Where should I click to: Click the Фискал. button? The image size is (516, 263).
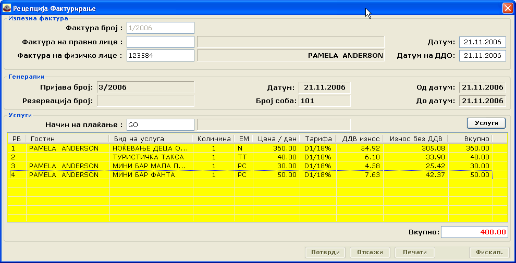[489, 252]
